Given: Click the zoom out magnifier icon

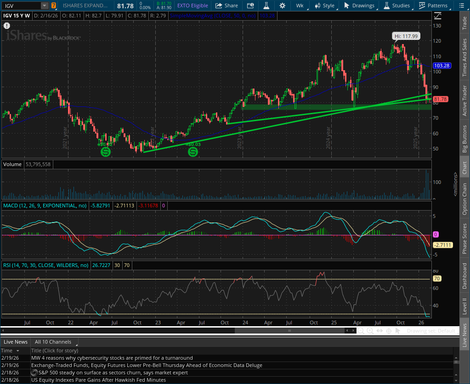Looking at the screenshot, I should point(361,331).
